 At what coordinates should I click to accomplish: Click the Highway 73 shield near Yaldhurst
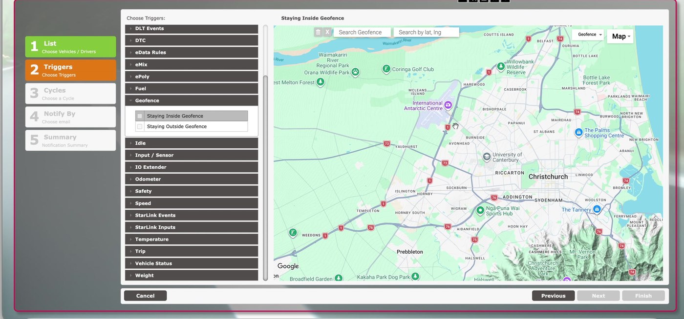coord(387,144)
